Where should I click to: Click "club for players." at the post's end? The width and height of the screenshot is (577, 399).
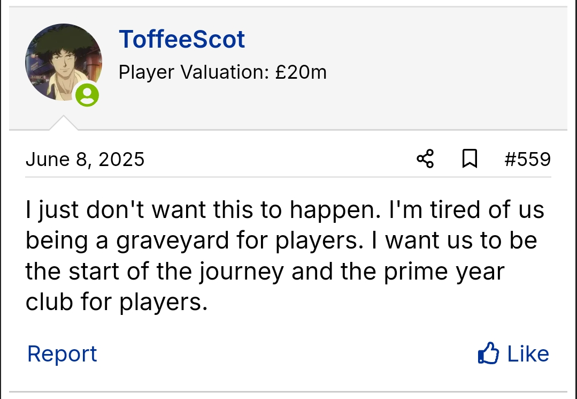pos(116,303)
